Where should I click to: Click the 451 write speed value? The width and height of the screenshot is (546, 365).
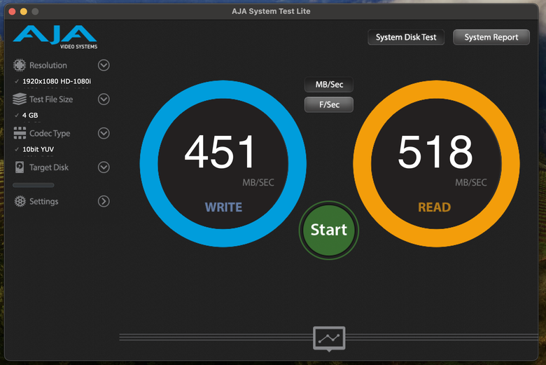220,152
